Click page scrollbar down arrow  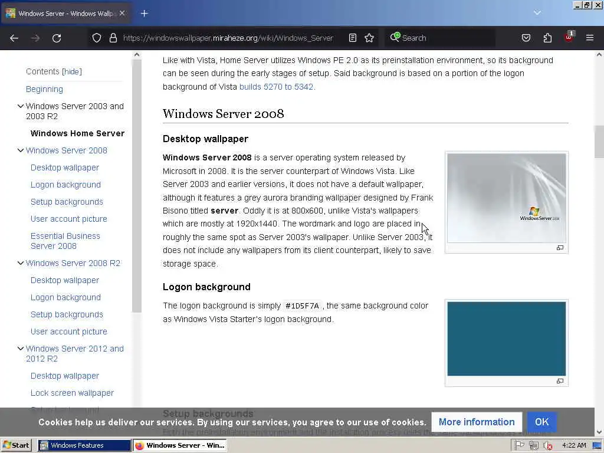pos(599,432)
